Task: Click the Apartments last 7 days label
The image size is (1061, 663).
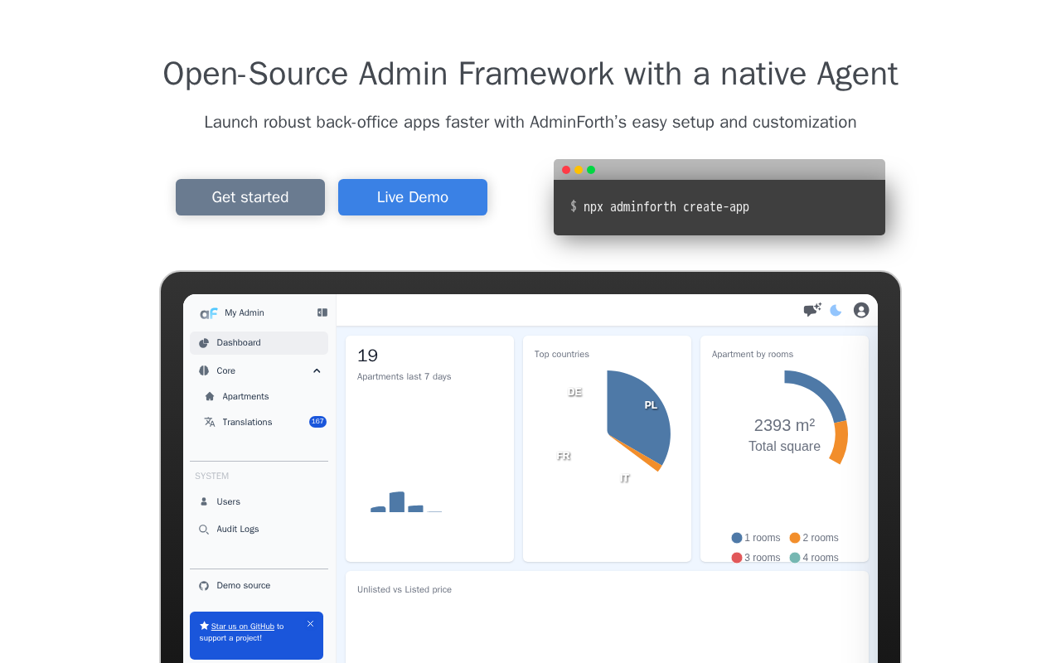Action: 405,377
